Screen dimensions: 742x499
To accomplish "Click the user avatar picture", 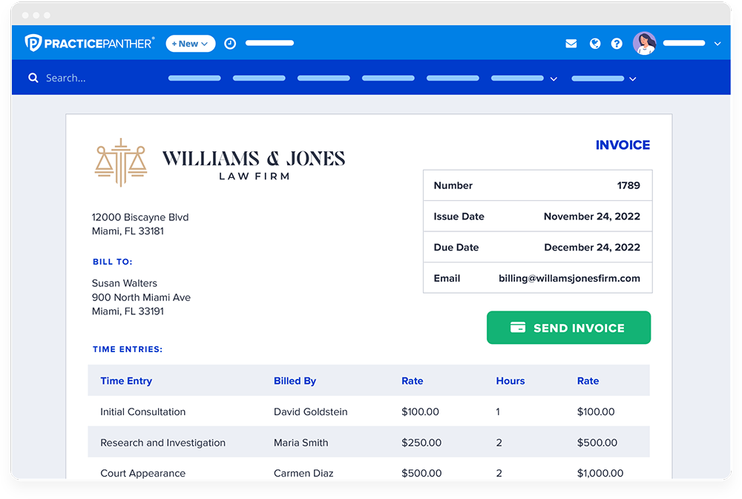I will click(x=644, y=43).
